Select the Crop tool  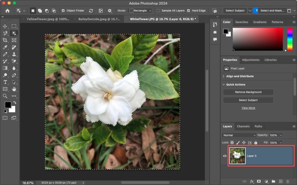click(x=5, y=40)
